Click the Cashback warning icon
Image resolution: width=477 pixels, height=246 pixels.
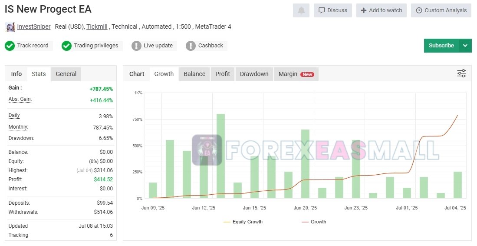[191, 46]
